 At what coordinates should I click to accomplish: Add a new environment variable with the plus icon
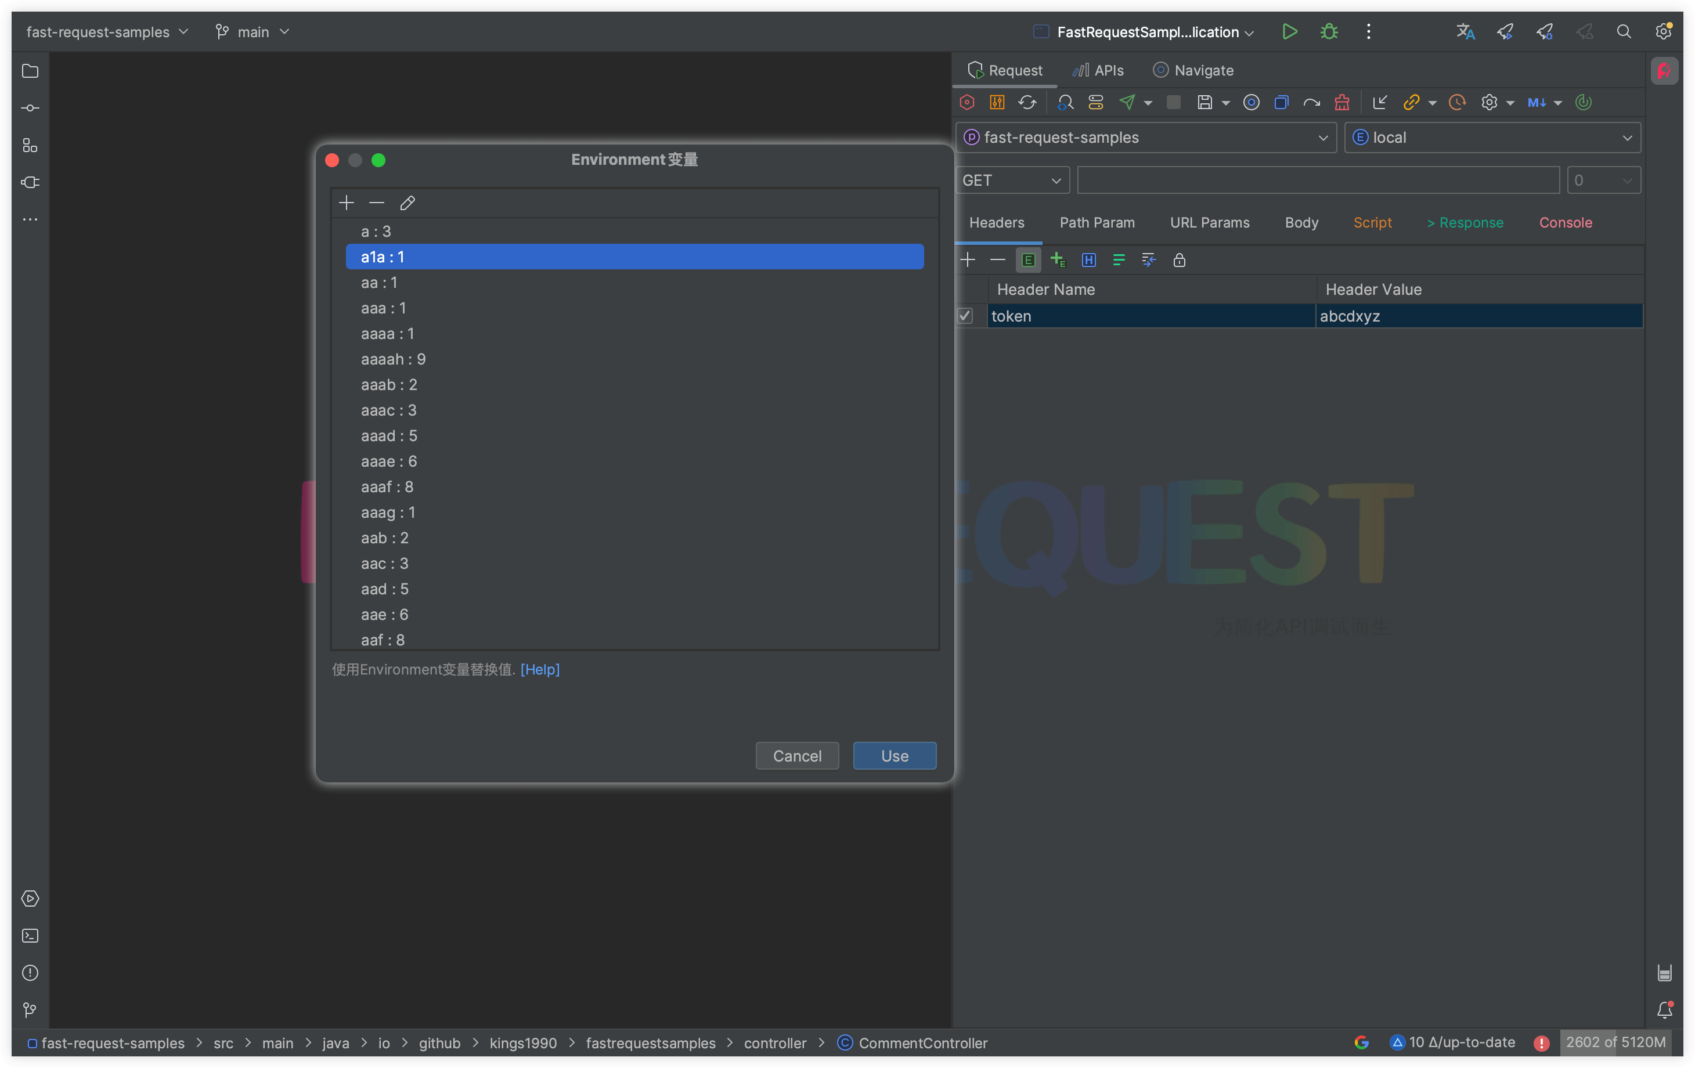click(x=347, y=204)
